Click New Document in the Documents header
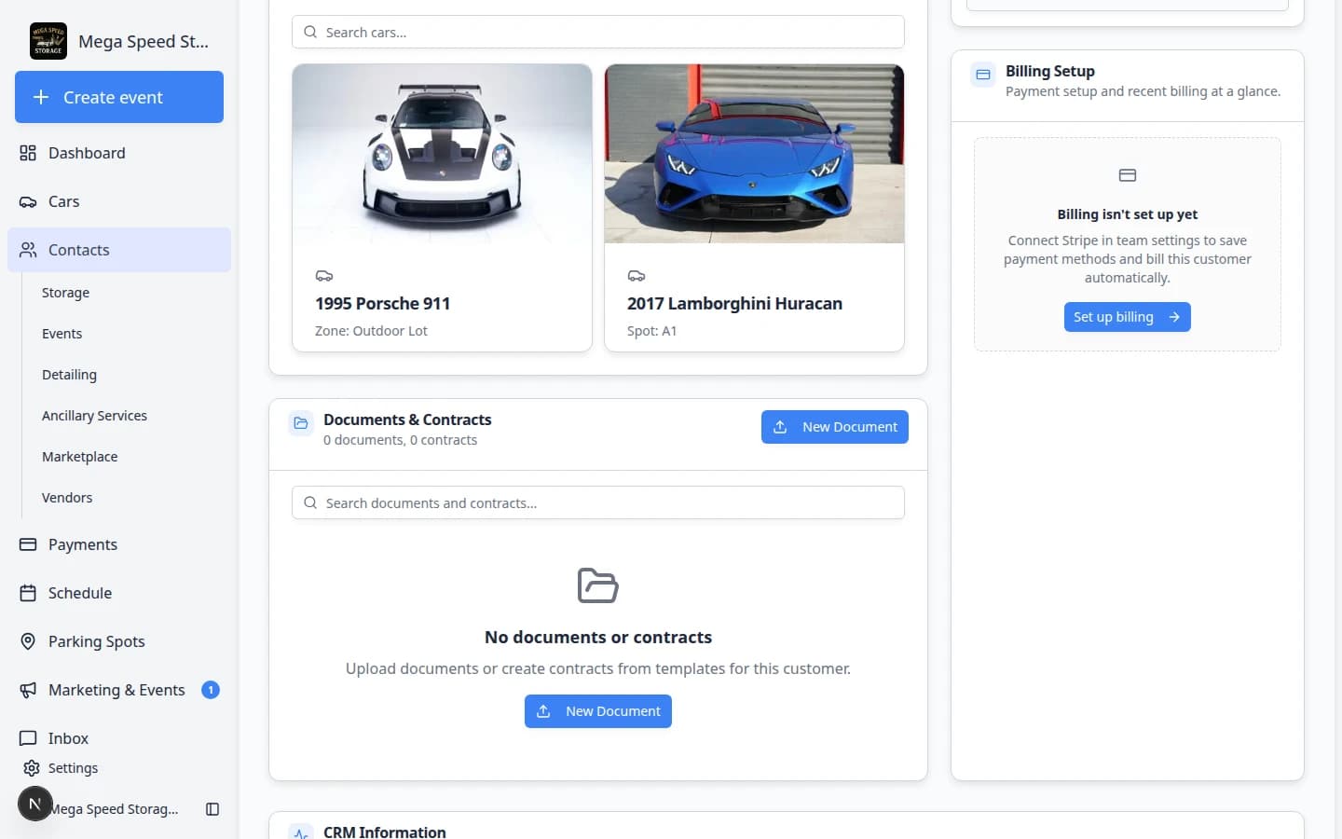1342x839 pixels. point(835,427)
